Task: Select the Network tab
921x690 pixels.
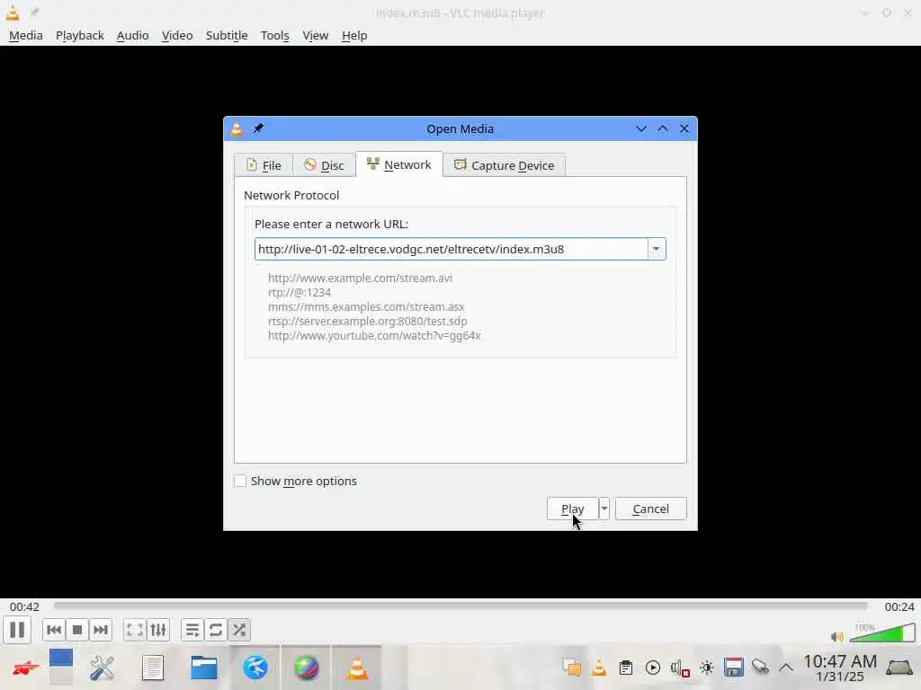Action: [398, 164]
